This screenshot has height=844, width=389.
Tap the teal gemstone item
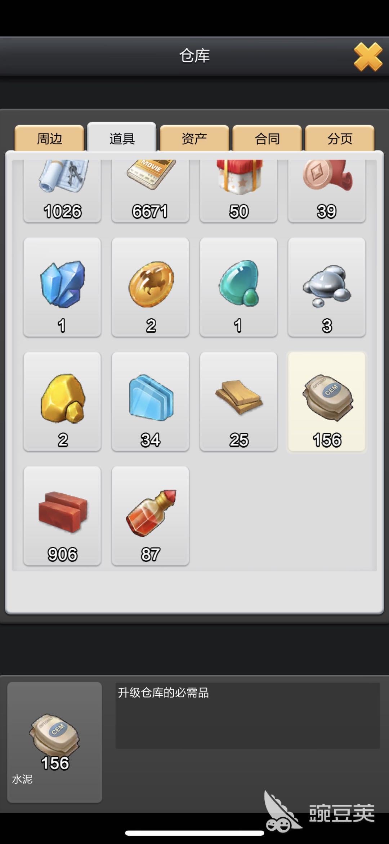(238, 287)
